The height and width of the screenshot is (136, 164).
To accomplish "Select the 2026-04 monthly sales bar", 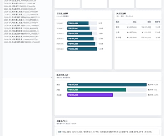I will click(81, 39).
